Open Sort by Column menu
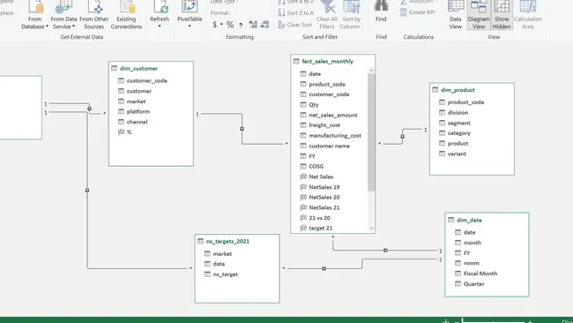The image size is (573, 323). (351, 15)
